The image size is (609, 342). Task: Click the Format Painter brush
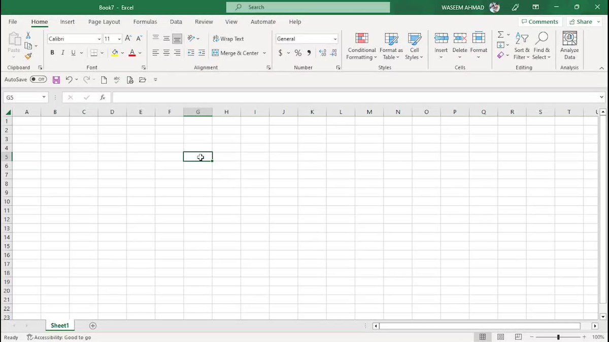tap(28, 56)
